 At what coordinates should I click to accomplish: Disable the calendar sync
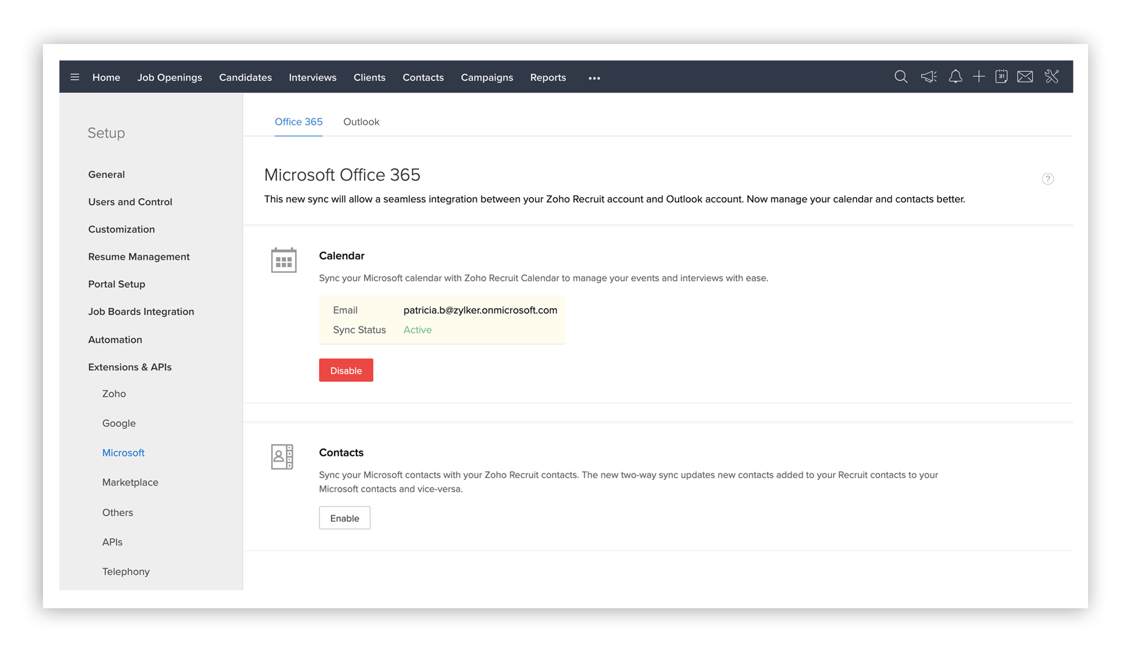[x=346, y=370]
